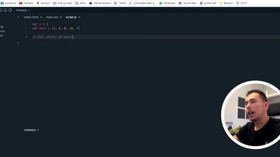Viewport: 280px width, 157px height.
Task: Open the Binance bookmark
Action: [226, 3]
